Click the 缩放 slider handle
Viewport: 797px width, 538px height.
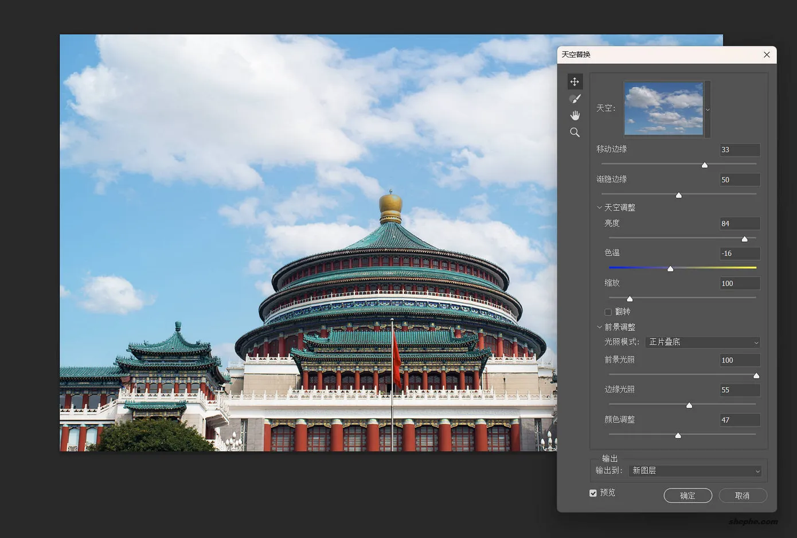tap(630, 299)
